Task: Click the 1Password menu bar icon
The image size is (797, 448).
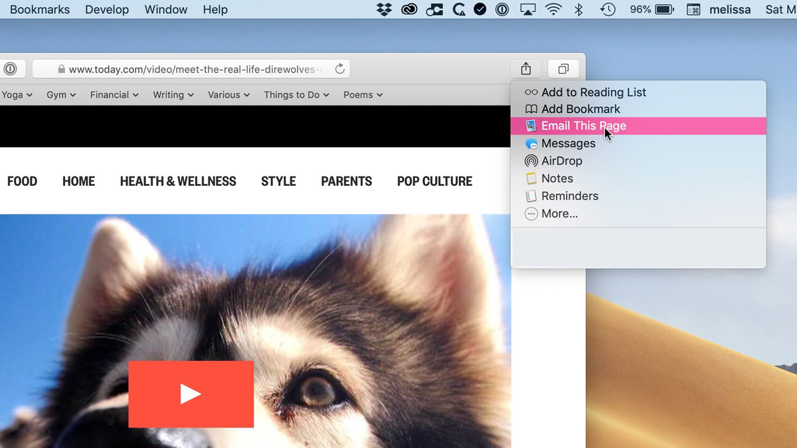Action: click(503, 9)
